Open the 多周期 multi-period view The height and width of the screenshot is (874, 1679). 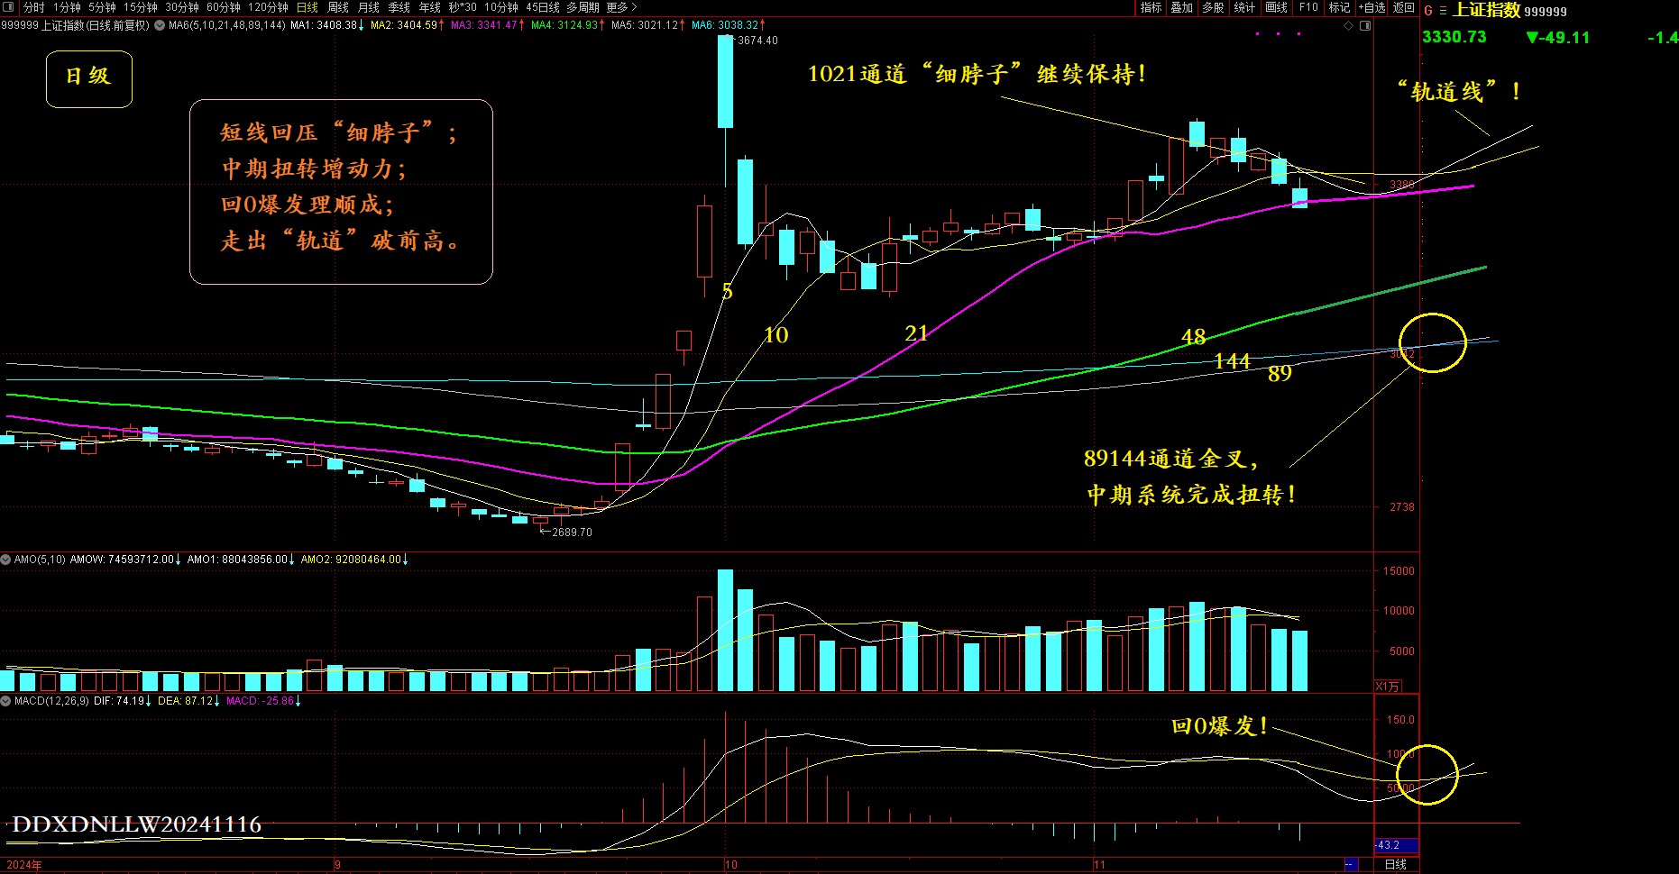click(583, 7)
